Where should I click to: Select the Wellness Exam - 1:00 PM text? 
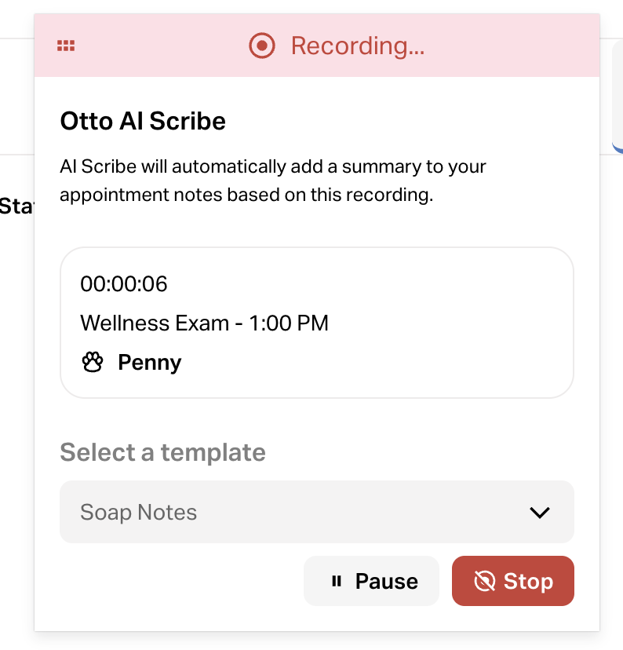click(204, 323)
